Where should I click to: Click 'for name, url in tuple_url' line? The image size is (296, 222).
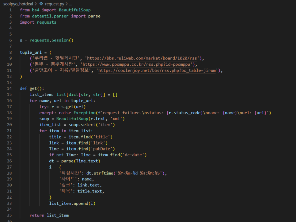[x=63, y=101]
